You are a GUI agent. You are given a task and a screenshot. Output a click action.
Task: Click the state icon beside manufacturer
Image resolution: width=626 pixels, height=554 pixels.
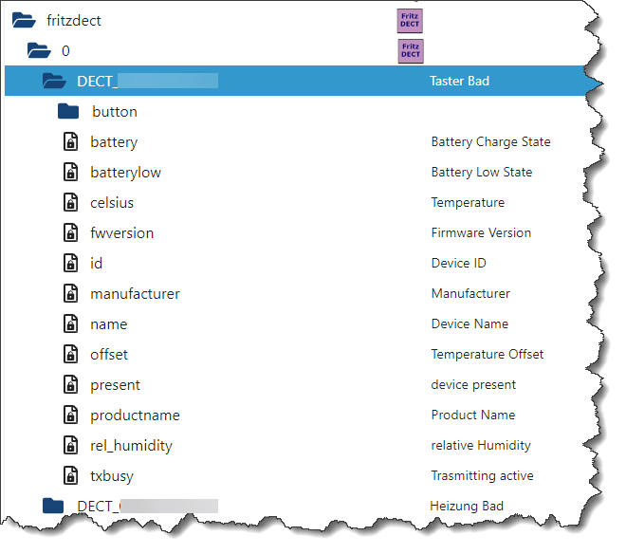(x=70, y=294)
